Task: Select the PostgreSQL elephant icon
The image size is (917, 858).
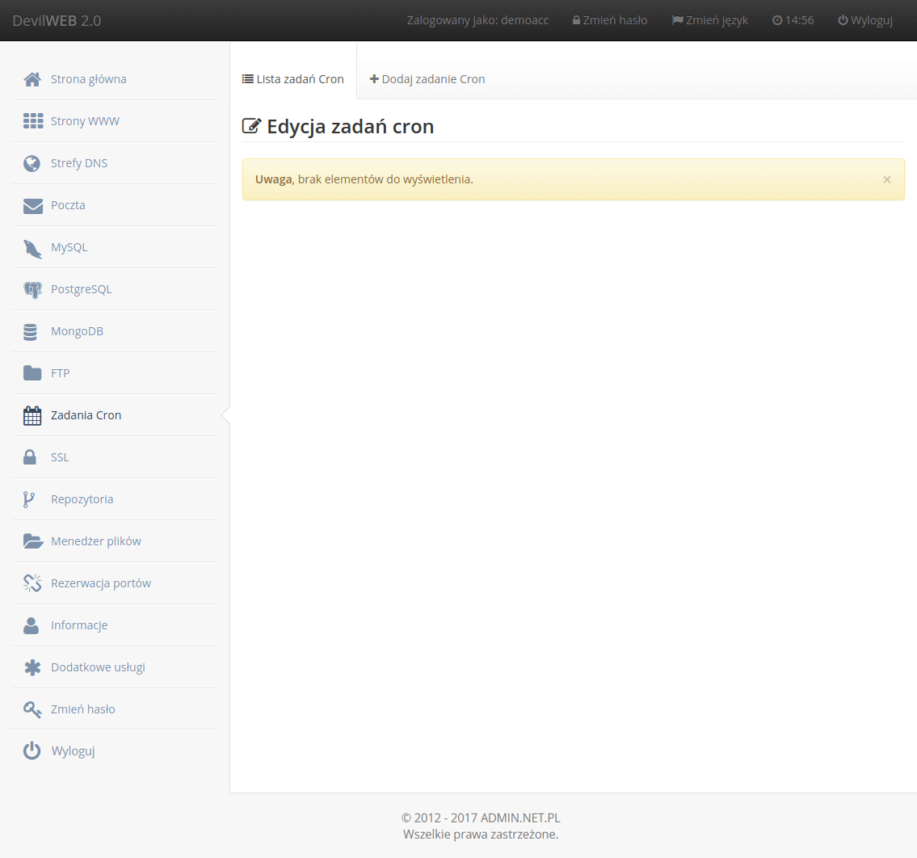Action: (32, 289)
